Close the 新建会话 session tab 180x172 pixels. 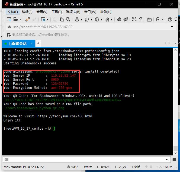(x=31, y=43)
